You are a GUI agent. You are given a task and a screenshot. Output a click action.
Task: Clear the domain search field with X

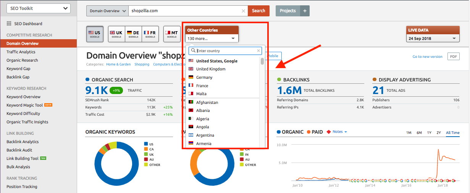pyautogui.click(x=244, y=11)
